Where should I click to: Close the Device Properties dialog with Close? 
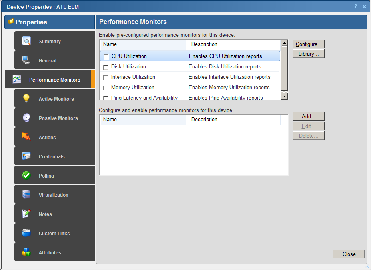coord(349,254)
